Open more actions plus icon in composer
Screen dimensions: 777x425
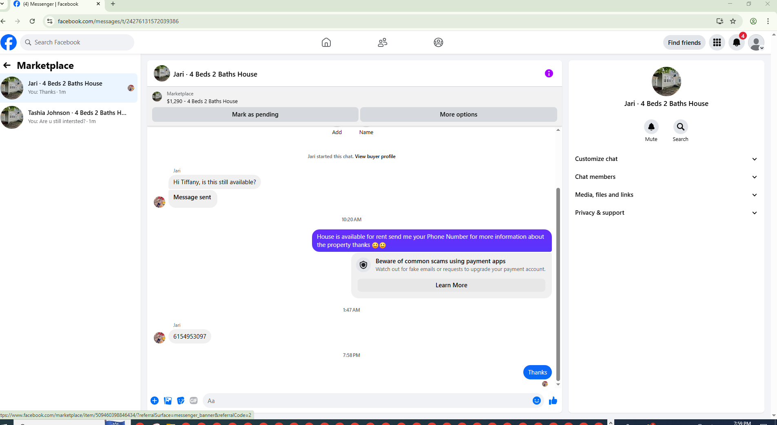pyautogui.click(x=155, y=401)
